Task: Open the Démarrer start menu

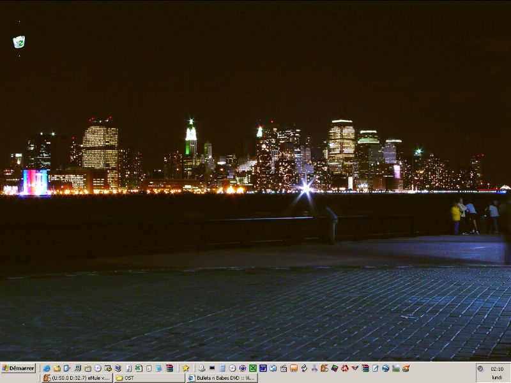Action: point(19,368)
